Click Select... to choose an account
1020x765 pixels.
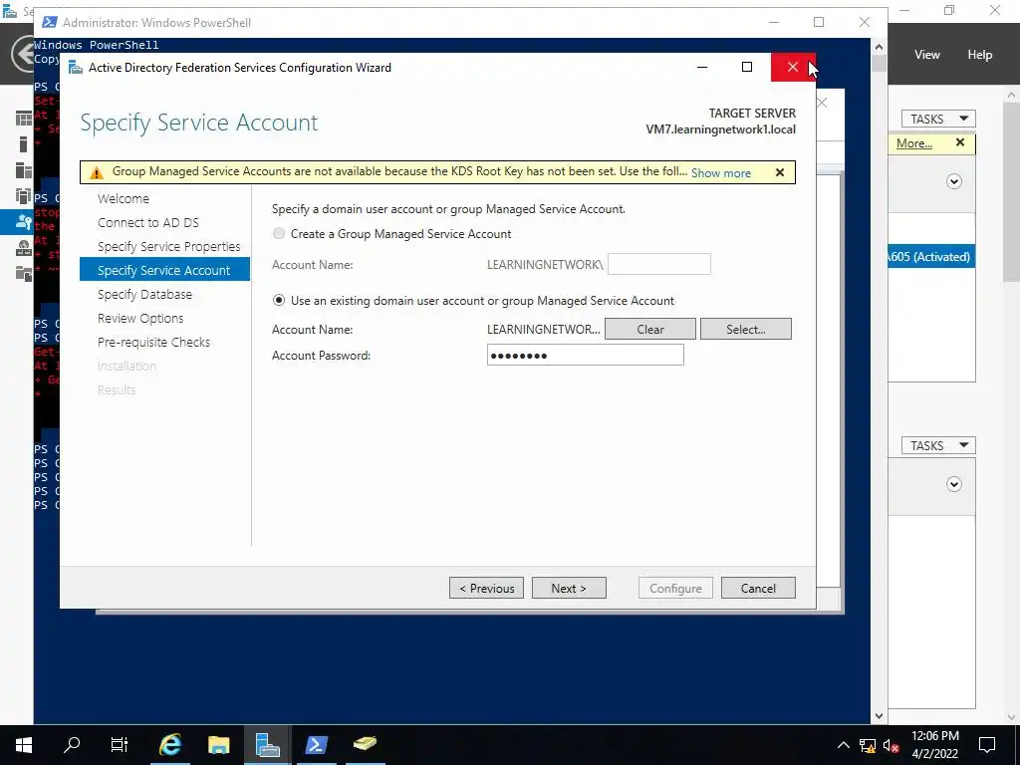746,329
